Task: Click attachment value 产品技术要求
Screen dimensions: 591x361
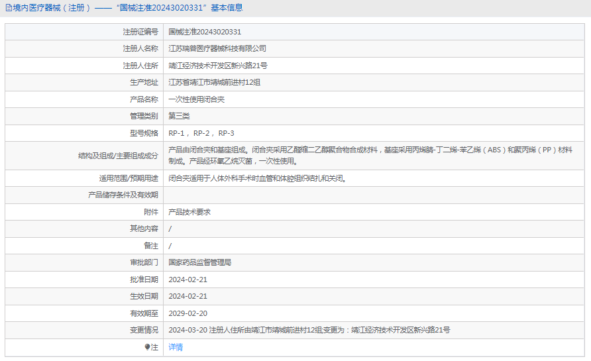Action: (x=189, y=212)
